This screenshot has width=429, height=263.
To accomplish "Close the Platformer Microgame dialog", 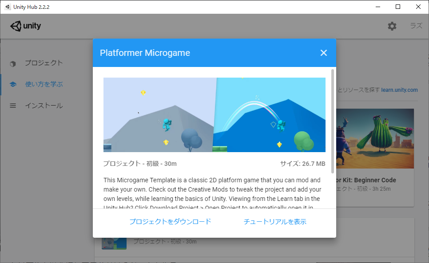I will click(x=324, y=53).
